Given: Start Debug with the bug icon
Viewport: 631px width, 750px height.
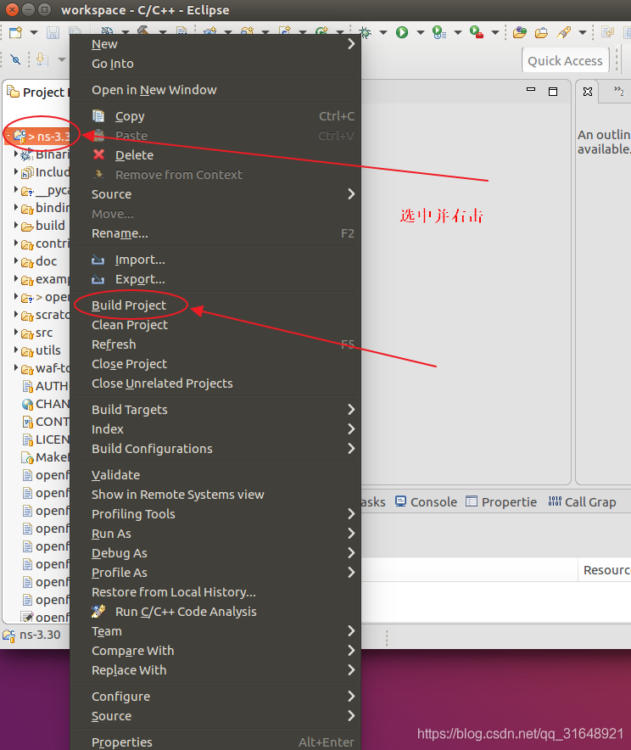Looking at the screenshot, I should click(x=366, y=32).
